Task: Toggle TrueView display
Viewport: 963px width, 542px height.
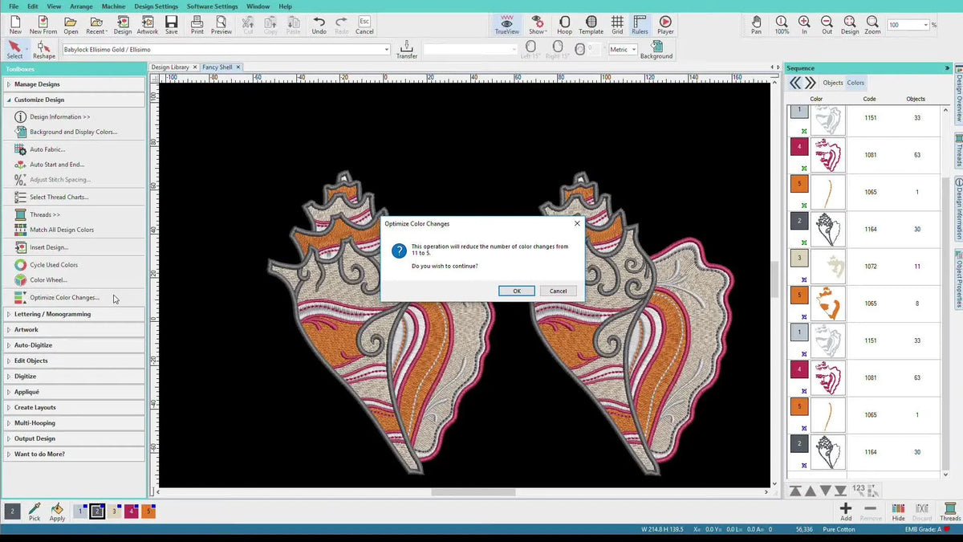Action: [x=506, y=25]
